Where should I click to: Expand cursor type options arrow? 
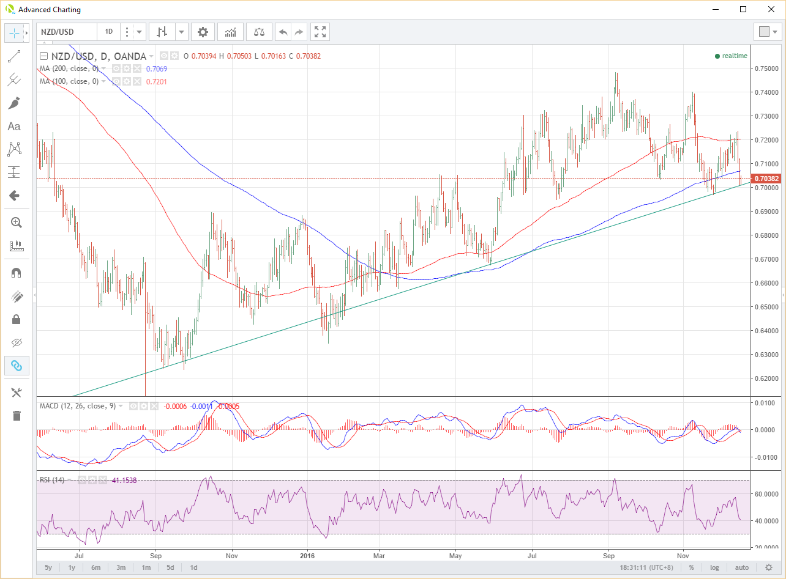[26, 32]
